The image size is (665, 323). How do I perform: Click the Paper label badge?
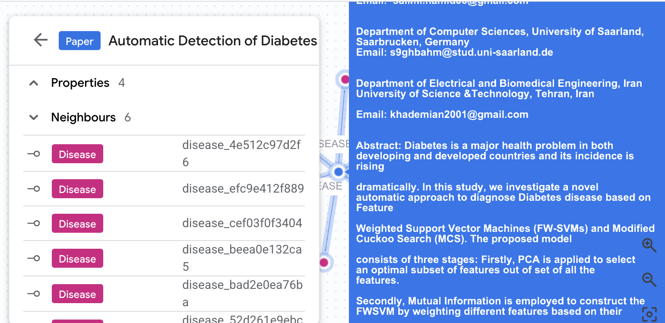(79, 41)
